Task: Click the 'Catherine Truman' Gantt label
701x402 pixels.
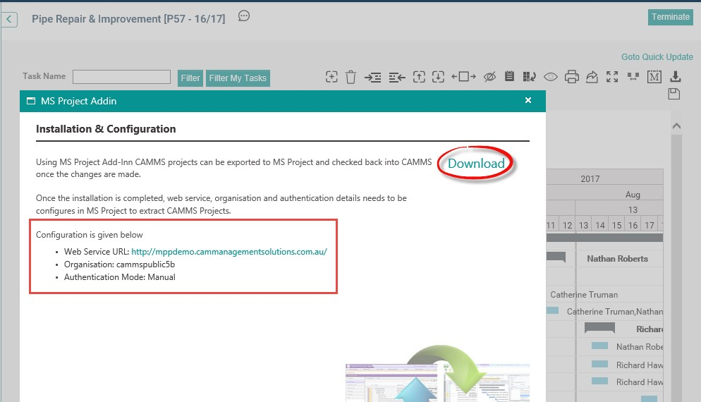Action: (584, 295)
